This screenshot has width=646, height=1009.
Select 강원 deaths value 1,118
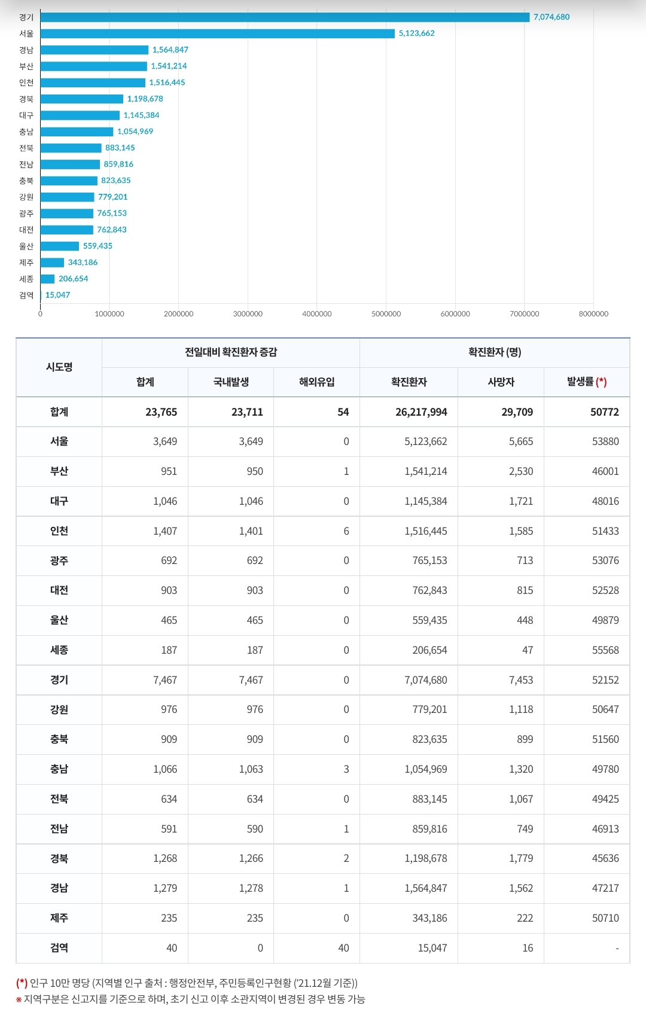pos(521,709)
